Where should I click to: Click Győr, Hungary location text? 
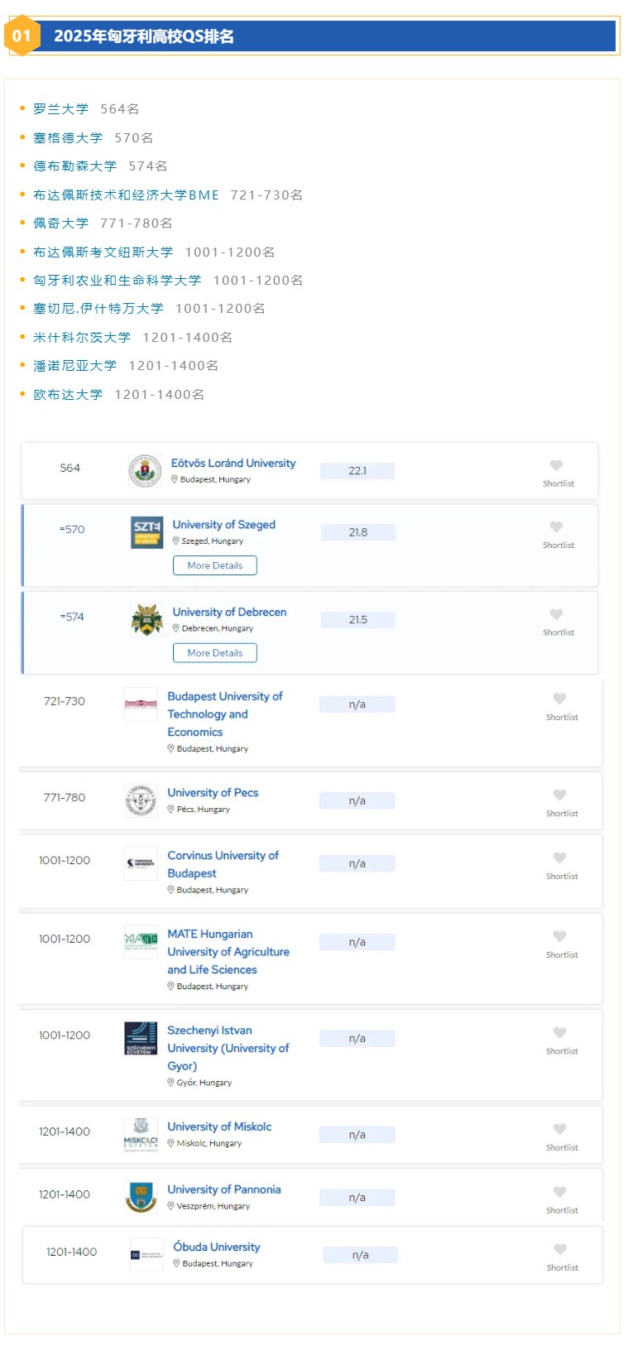click(x=204, y=1083)
